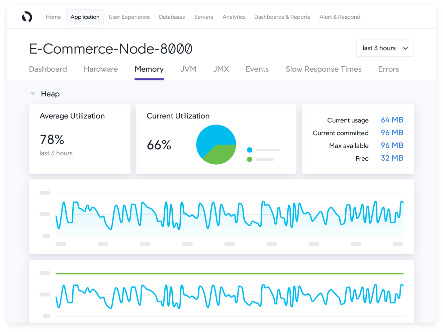The height and width of the screenshot is (332, 443).
Task: Click the chevron in time range selector
Action: [406, 48]
